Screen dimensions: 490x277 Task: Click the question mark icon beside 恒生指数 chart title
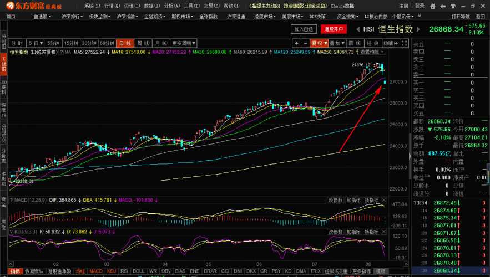click(62, 52)
